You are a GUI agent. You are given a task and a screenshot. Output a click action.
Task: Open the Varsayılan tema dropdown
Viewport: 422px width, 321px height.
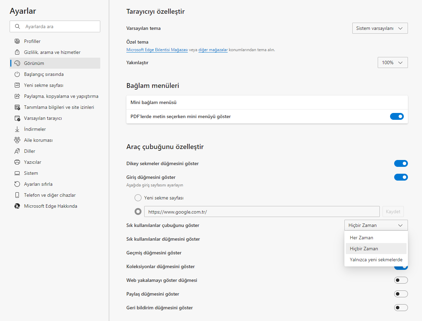(x=380, y=28)
